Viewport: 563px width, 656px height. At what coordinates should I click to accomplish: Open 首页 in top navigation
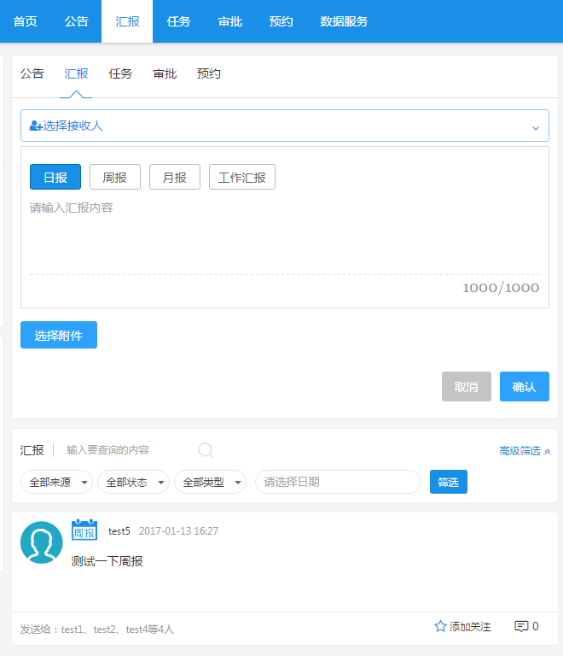click(26, 21)
